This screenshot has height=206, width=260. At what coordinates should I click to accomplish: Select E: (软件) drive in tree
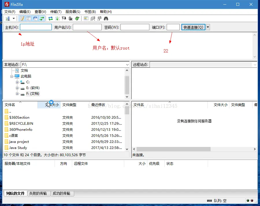pyautogui.click(x=33, y=88)
